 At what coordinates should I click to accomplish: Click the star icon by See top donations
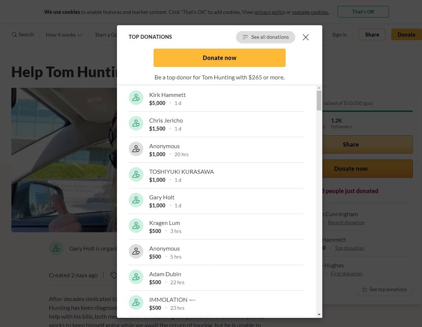tap(364, 290)
